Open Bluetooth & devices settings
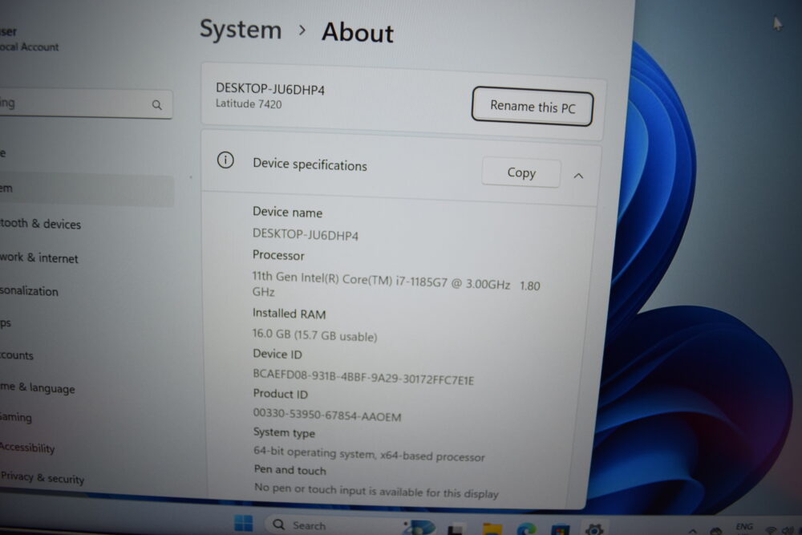 click(x=40, y=224)
